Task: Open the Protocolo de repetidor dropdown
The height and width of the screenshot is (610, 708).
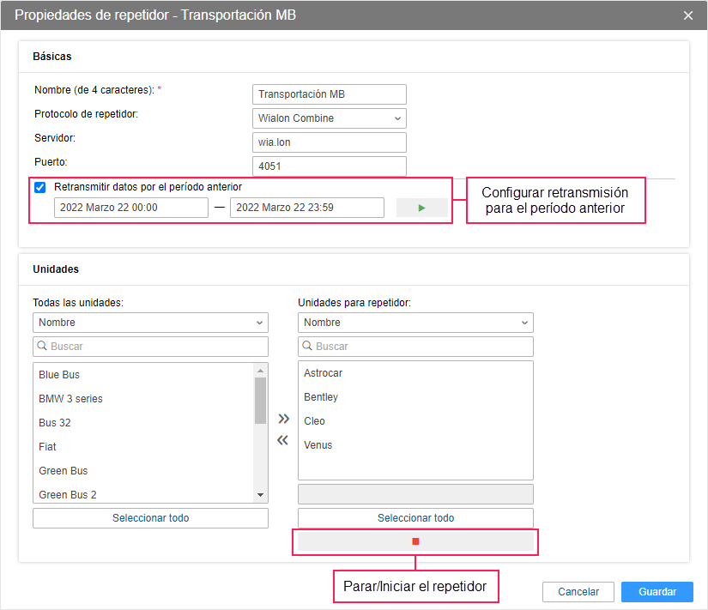Action: [330, 118]
